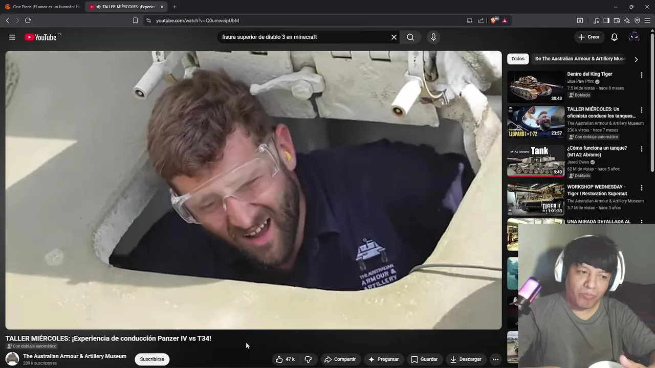Image resolution: width=655 pixels, height=368 pixels.
Task: Dislike the video with thumbs down
Action: click(x=308, y=359)
